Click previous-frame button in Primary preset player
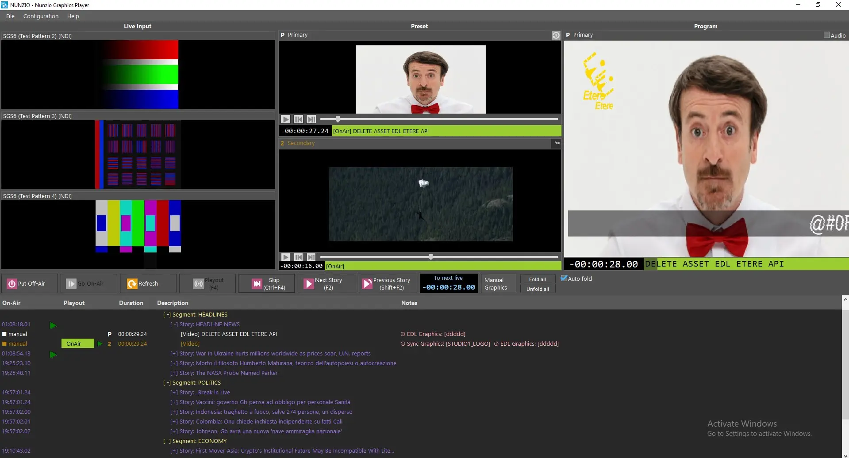 pyautogui.click(x=299, y=119)
